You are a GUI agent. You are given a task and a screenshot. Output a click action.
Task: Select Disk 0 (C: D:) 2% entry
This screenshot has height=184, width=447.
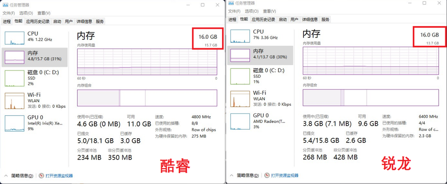35,78
